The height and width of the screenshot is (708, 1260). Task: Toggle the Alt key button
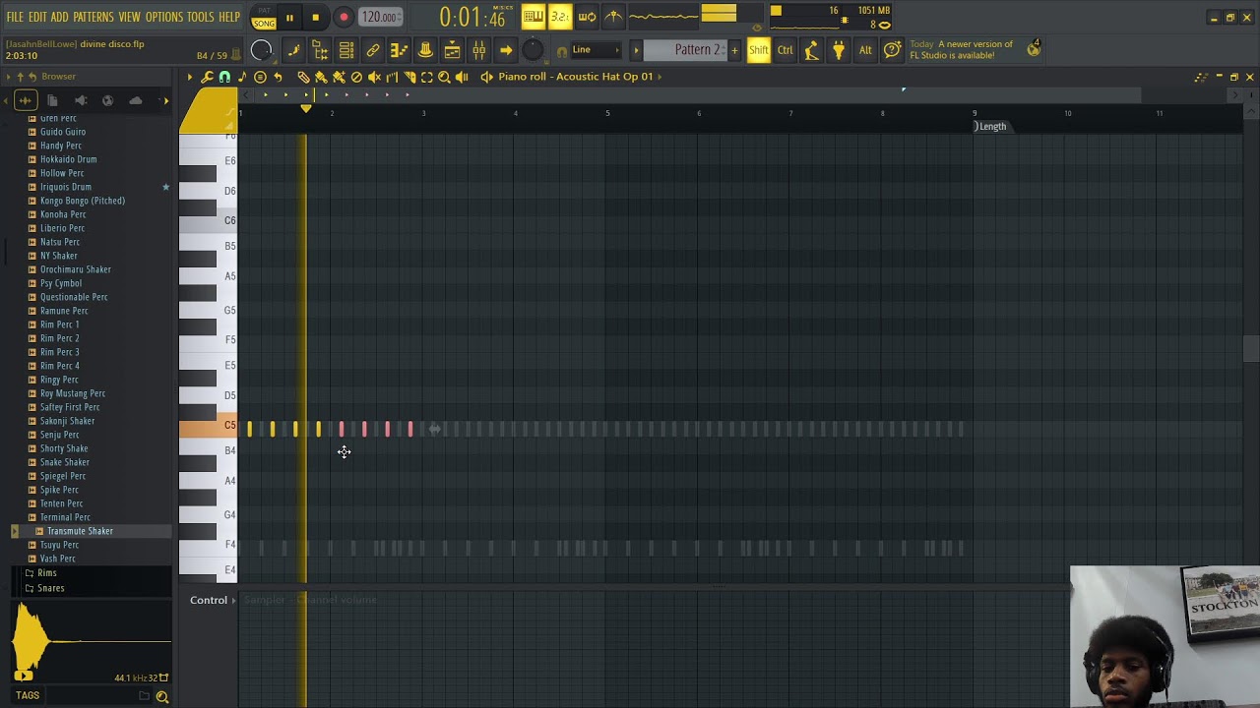(865, 50)
